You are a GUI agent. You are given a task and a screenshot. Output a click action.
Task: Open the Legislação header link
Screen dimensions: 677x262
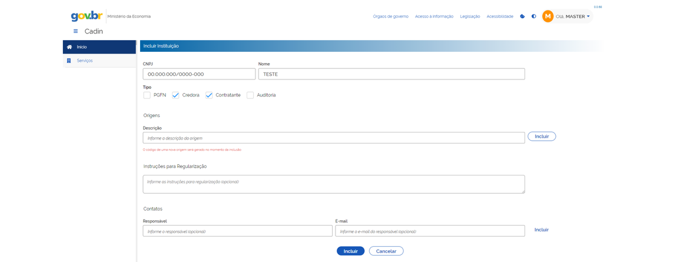click(x=470, y=16)
